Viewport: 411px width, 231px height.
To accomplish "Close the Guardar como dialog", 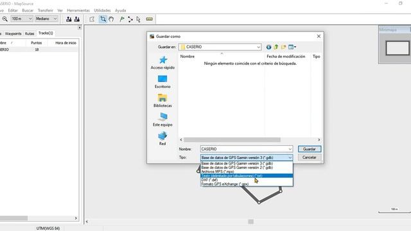I will pos(319,36).
